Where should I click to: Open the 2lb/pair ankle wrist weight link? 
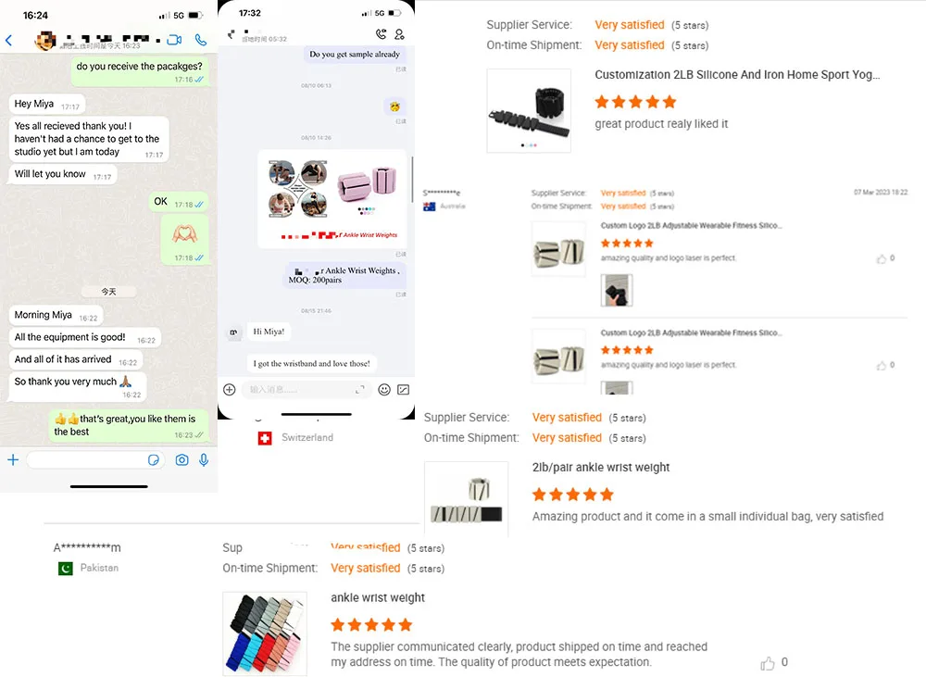click(x=601, y=468)
